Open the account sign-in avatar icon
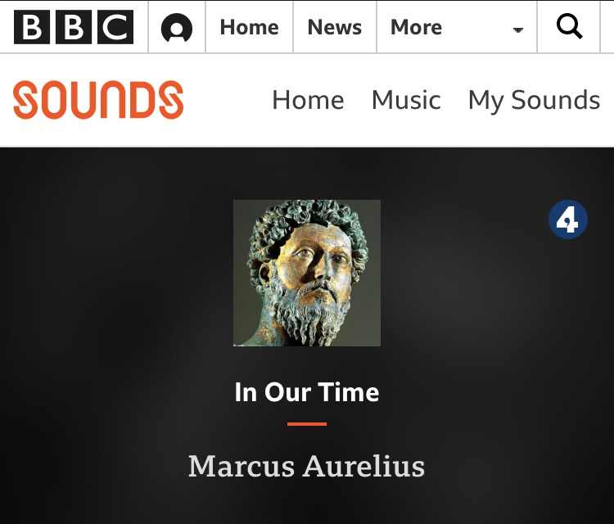The height and width of the screenshot is (524, 614). 177,27
